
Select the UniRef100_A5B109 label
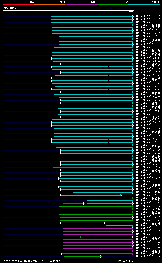(x=148, y=75)
